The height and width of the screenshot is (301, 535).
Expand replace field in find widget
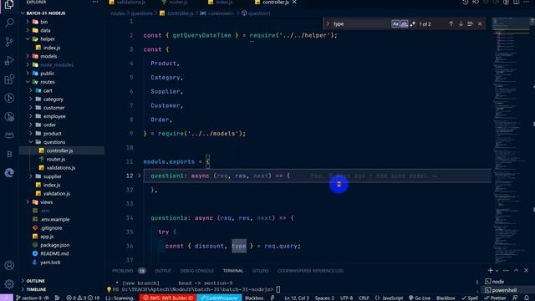328,24
